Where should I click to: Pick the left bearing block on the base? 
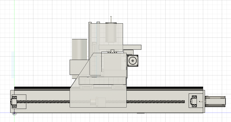[x=18, y=102]
